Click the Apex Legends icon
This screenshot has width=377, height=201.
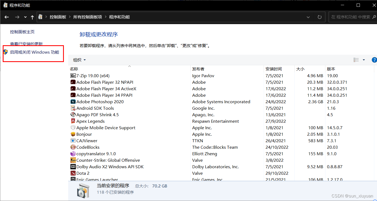pos(73,121)
